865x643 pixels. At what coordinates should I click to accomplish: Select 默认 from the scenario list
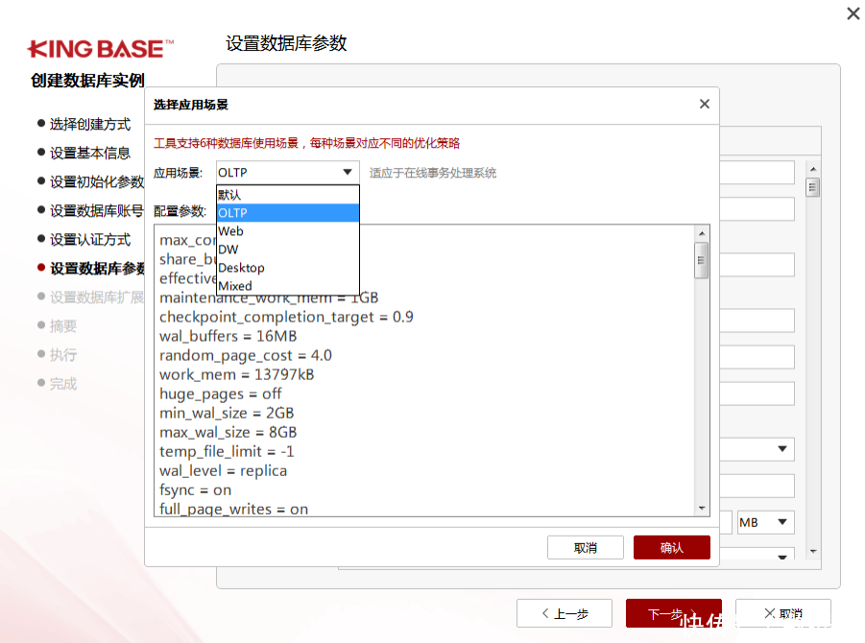(x=287, y=195)
